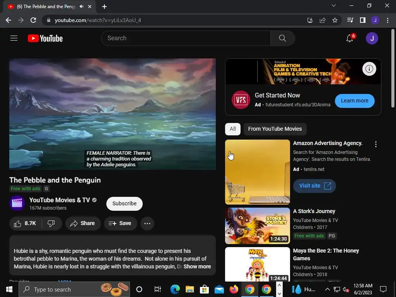Screen dimensions: 396x297
Task: Select From YouTube Movies filter chip
Action: (275, 129)
